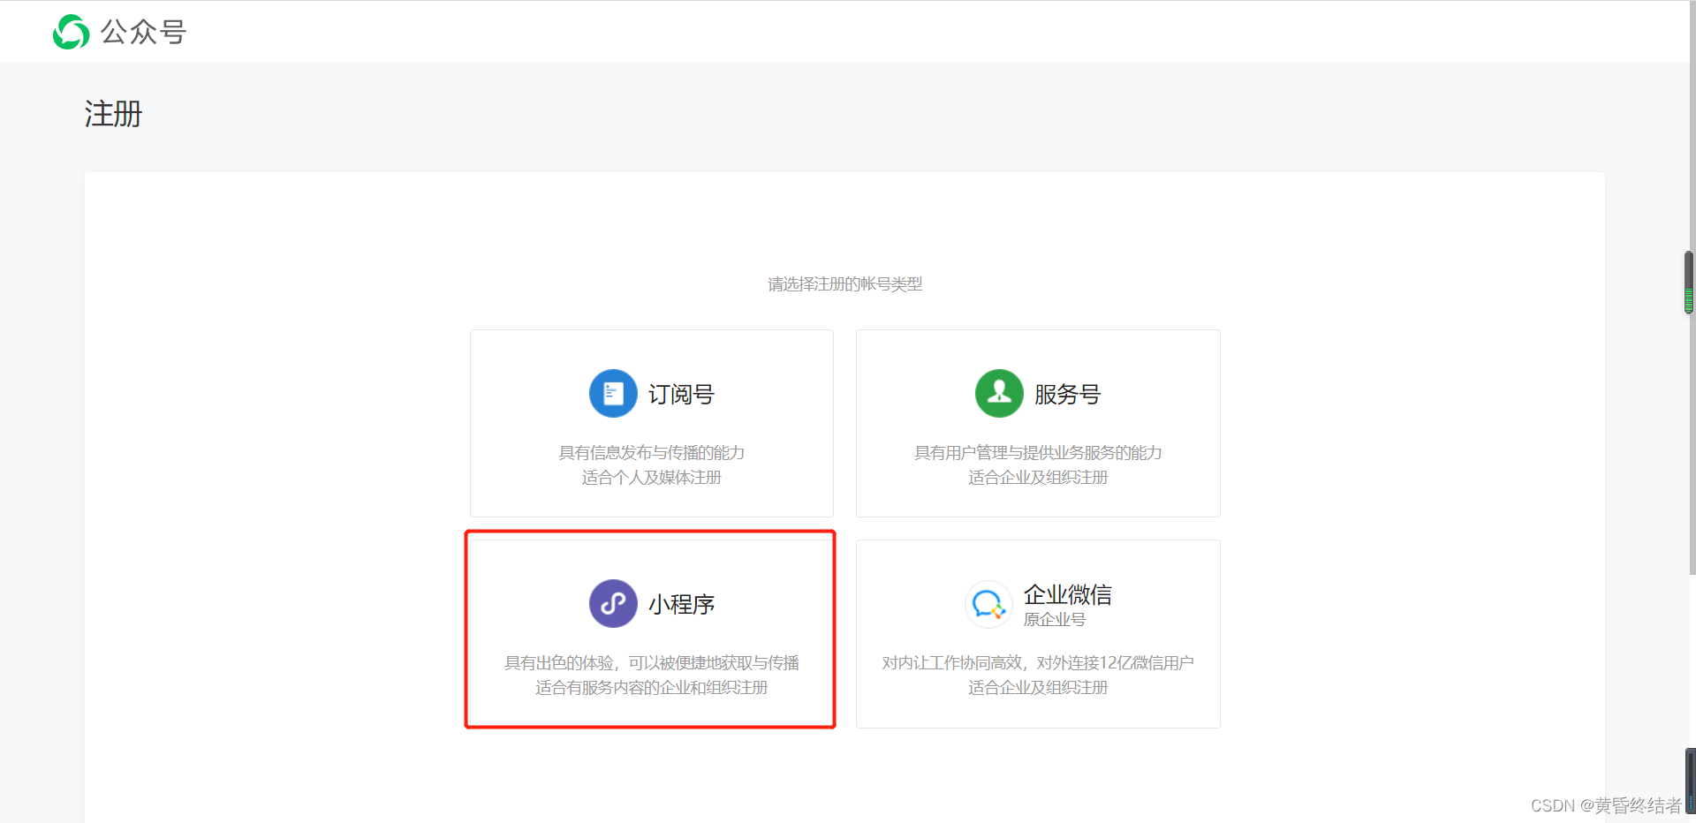Viewport: 1696px width, 823px height.
Task: Click text 对内让工作协同高效，对外连接12亿微信用户
Action: tap(1038, 663)
